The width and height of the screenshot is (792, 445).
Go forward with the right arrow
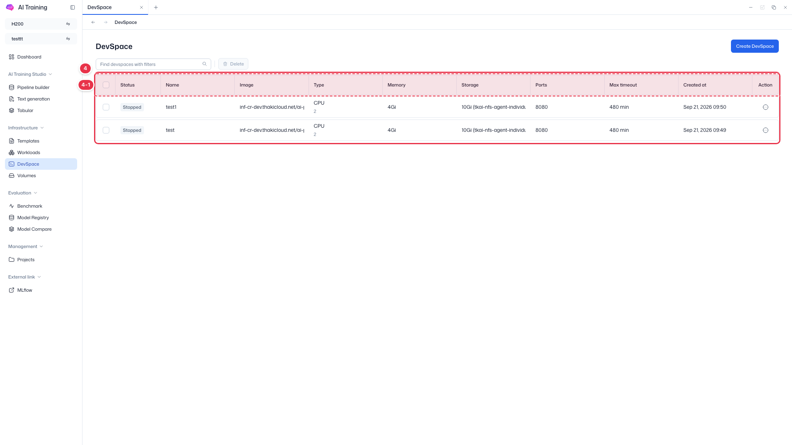pyautogui.click(x=106, y=22)
